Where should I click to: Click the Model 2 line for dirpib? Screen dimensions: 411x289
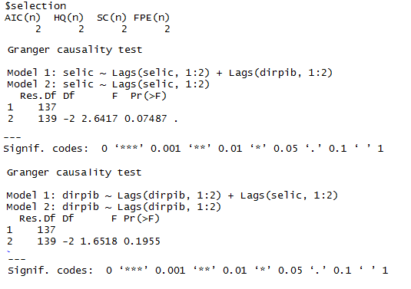[x=114, y=207]
